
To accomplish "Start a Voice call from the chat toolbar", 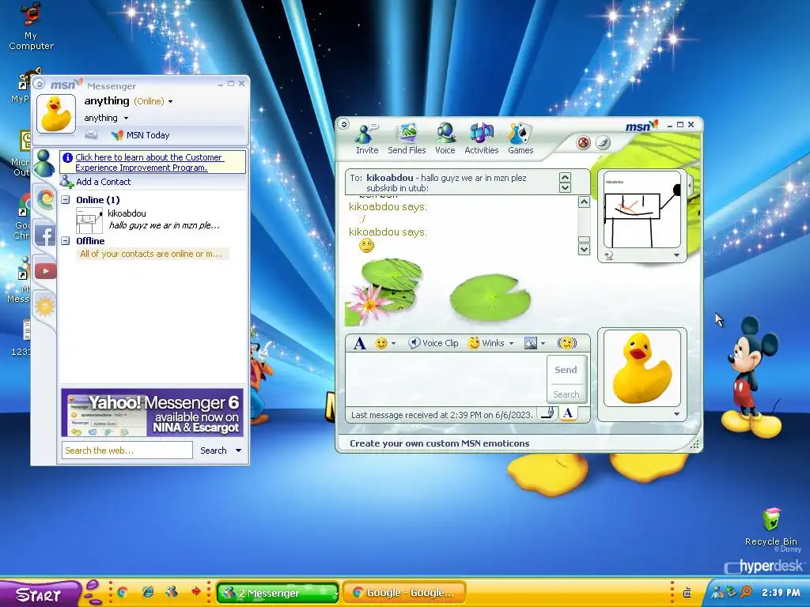I will click(445, 139).
